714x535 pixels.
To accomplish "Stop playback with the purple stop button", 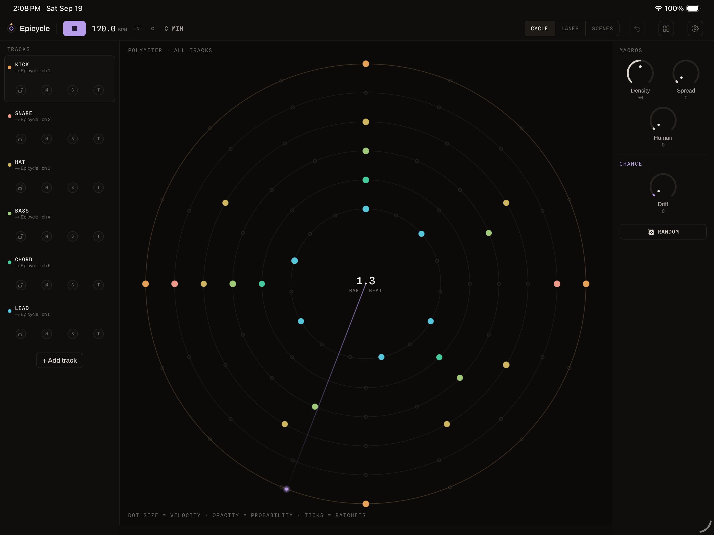I will 74,28.
